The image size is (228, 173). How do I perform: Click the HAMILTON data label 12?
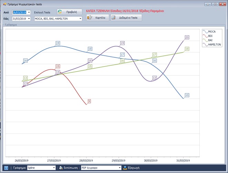(26, 84)
